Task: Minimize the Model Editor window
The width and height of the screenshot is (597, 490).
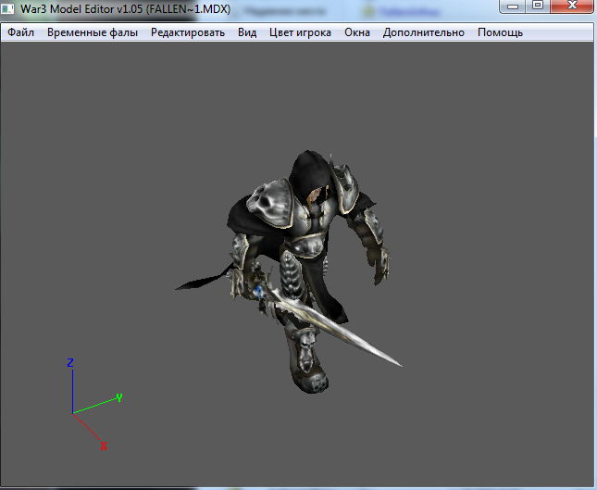Action: coord(511,7)
